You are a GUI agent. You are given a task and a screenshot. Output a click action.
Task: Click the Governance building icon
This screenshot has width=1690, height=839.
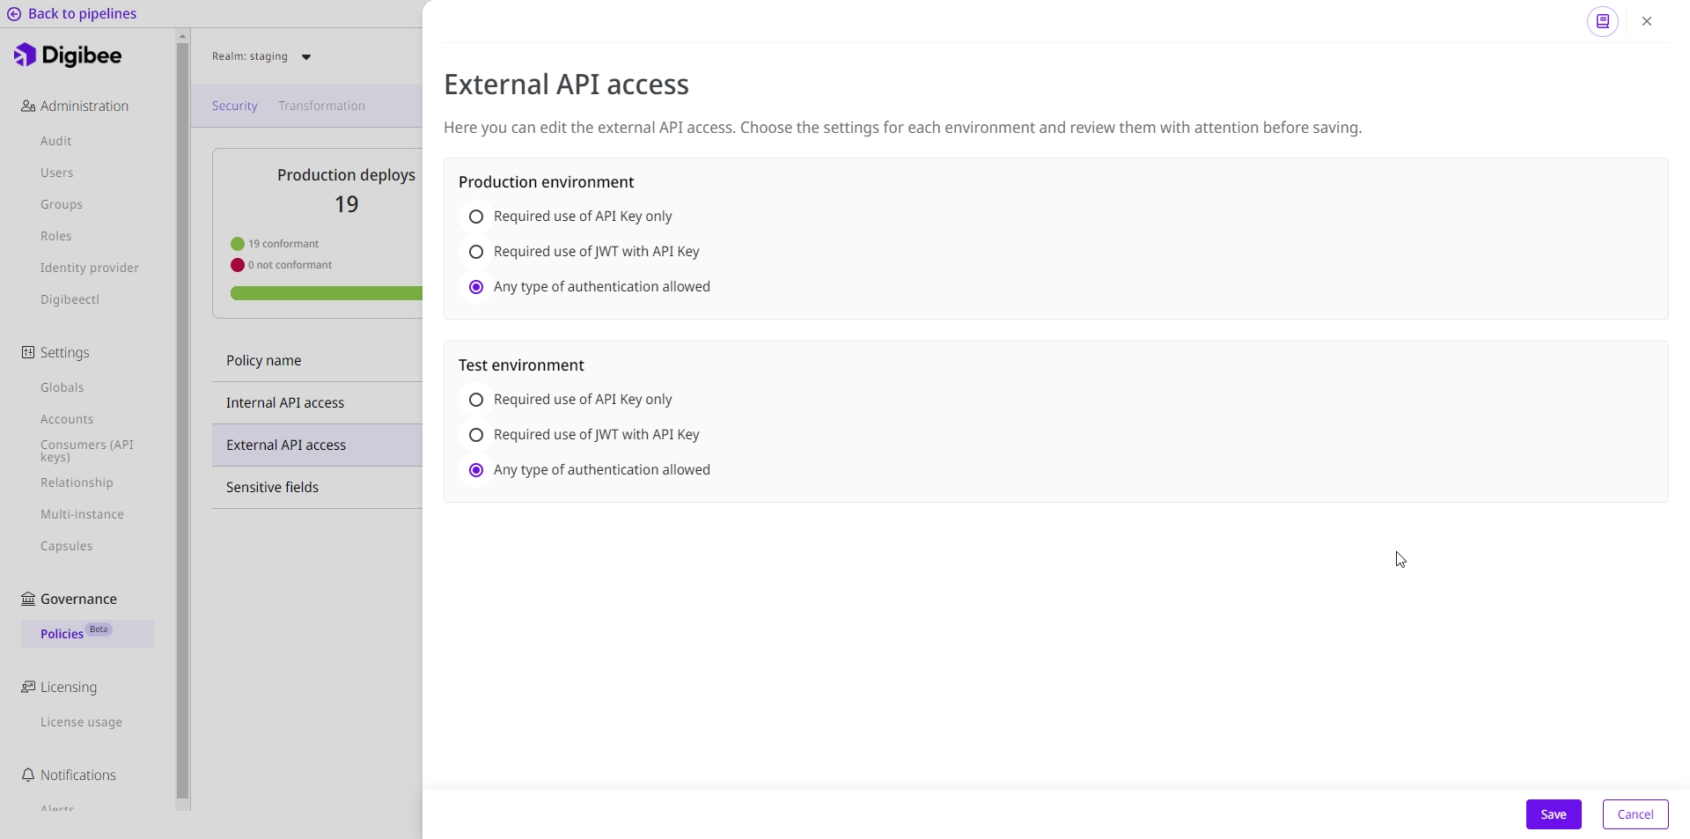point(28,600)
